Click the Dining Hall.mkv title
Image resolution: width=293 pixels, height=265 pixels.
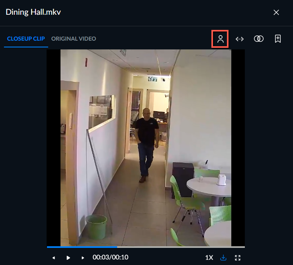point(33,12)
